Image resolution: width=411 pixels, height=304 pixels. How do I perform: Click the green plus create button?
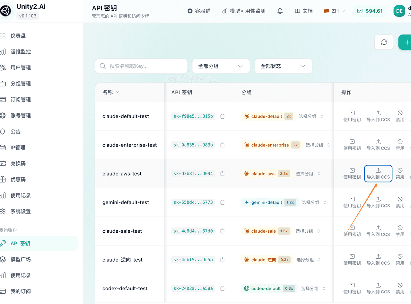point(405,42)
